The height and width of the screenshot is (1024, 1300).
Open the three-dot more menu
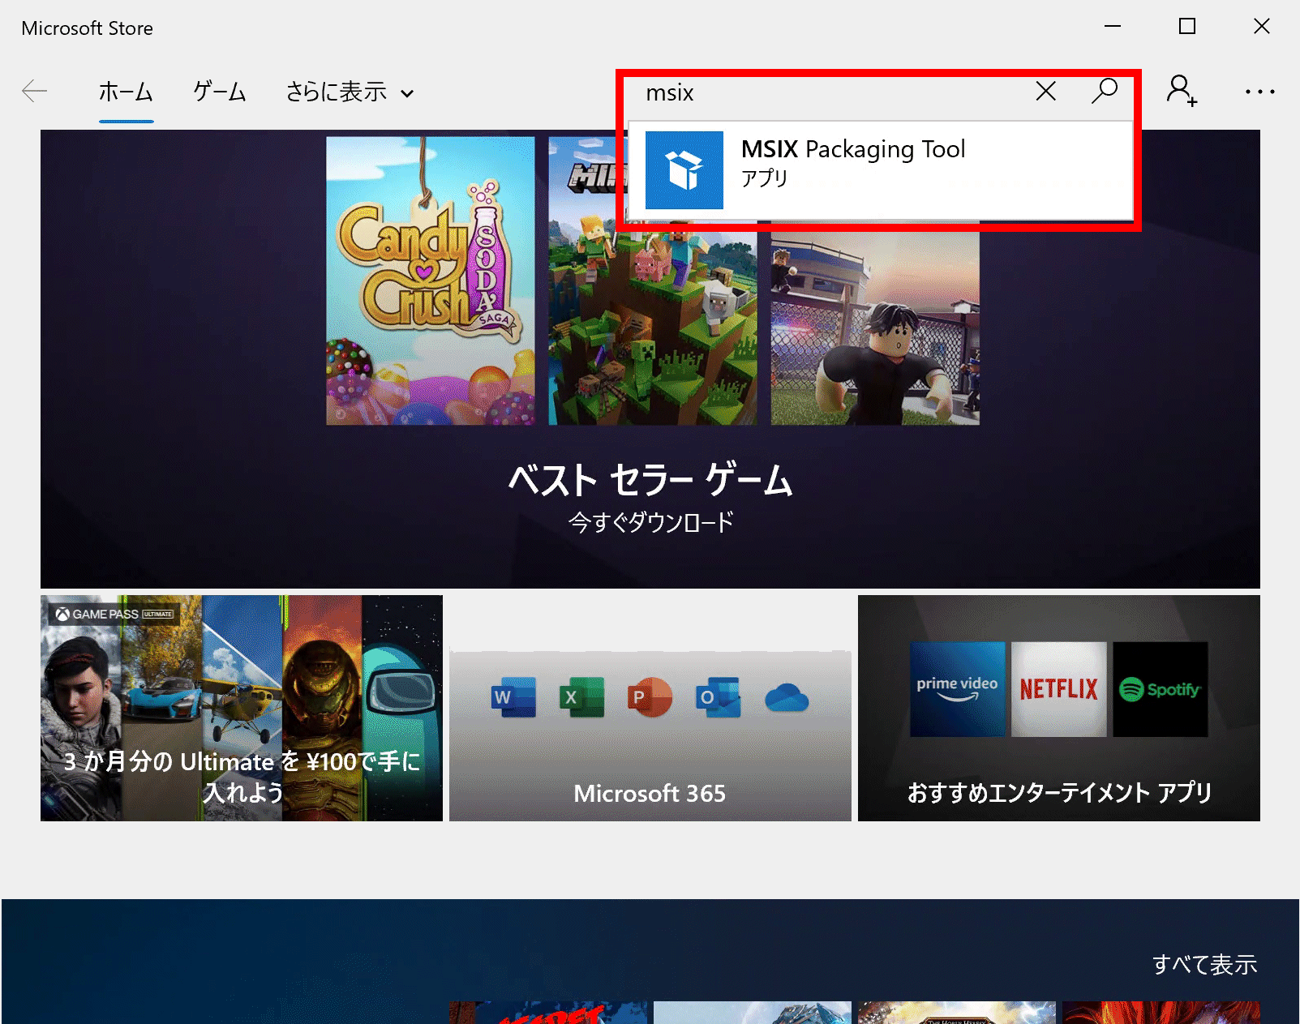(1259, 92)
